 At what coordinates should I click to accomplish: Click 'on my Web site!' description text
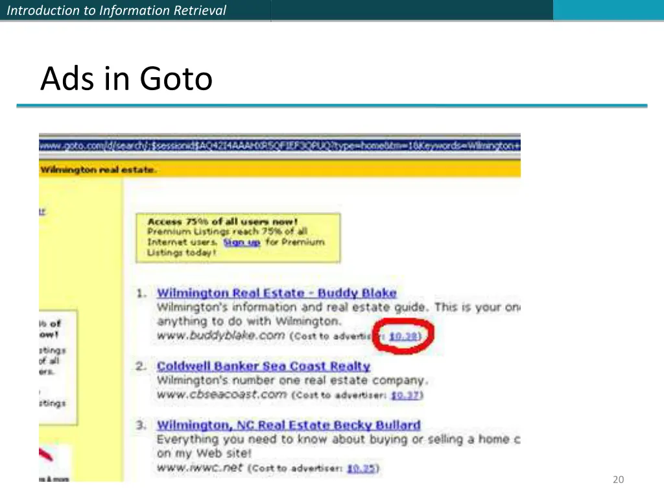(x=204, y=453)
